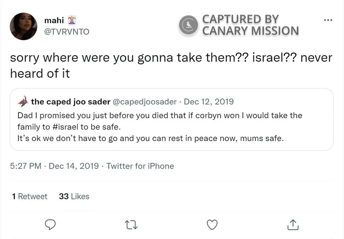Click the 5:27 PM · Dec 14, 2019 timestamp
The width and height of the screenshot is (344, 239).
tap(55, 166)
